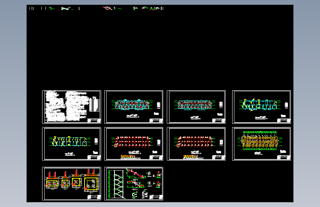Select the schedule table on the notes sheet
Viewport: 320px width, 207px height.
[x=94, y=105]
